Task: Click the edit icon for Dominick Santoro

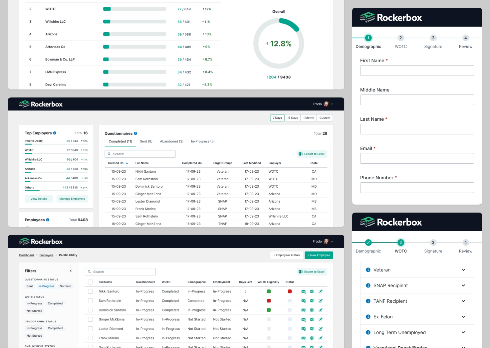Action: click(321, 310)
